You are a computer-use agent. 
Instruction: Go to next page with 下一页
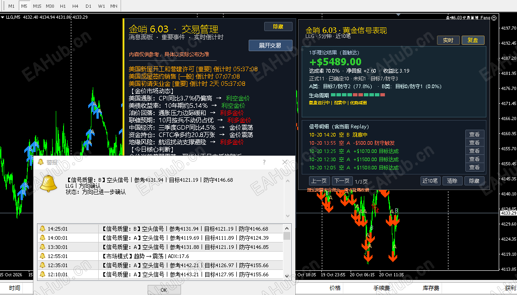point(342,181)
